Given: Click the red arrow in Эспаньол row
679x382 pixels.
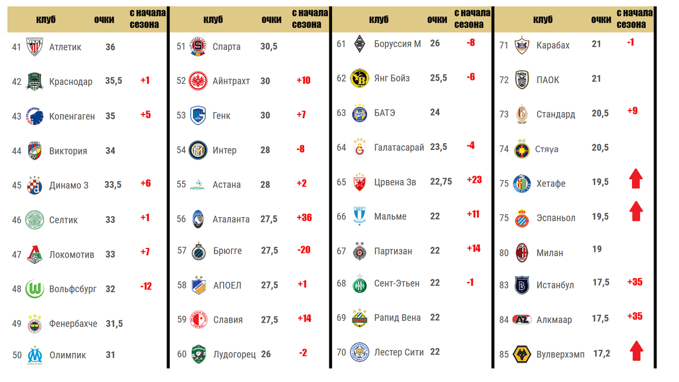Looking at the screenshot, I should coord(637,211).
